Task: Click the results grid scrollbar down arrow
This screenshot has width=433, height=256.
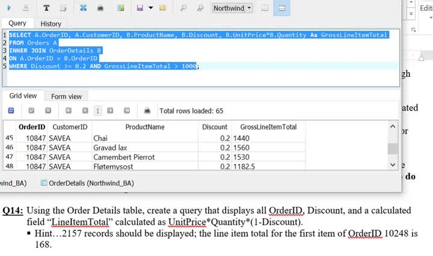Action: (393, 165)
